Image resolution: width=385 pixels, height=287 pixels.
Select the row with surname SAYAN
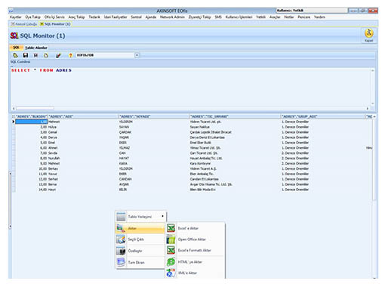[192, 127]
